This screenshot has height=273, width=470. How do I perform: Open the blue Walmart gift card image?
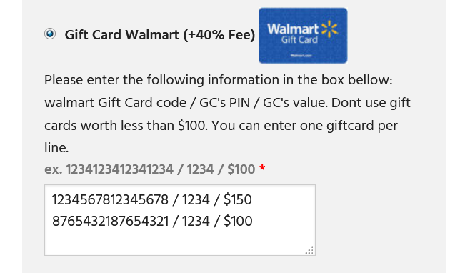(x=303, y=36)
